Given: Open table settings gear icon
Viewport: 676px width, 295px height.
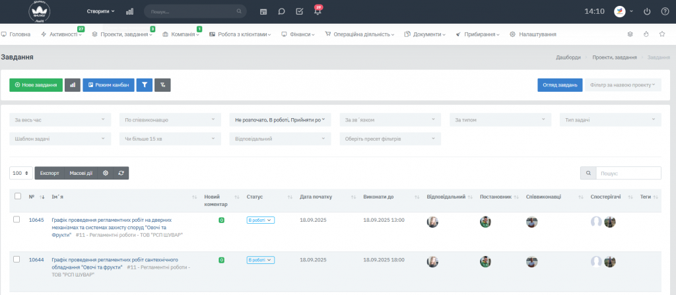Looking at the screenshot, I should point(106,173).
